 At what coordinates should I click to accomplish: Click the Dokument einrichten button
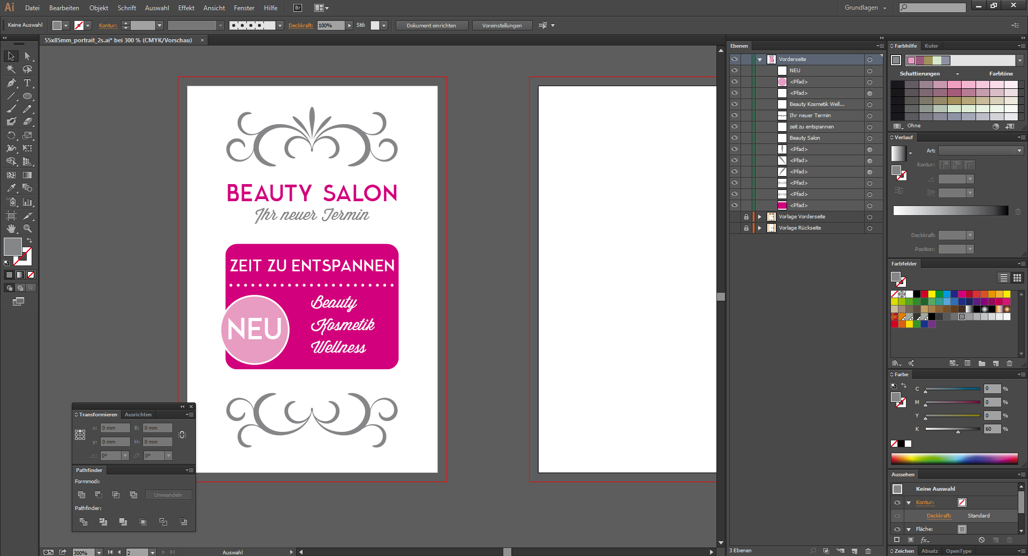pyautogui.click(x=431, y=26)
